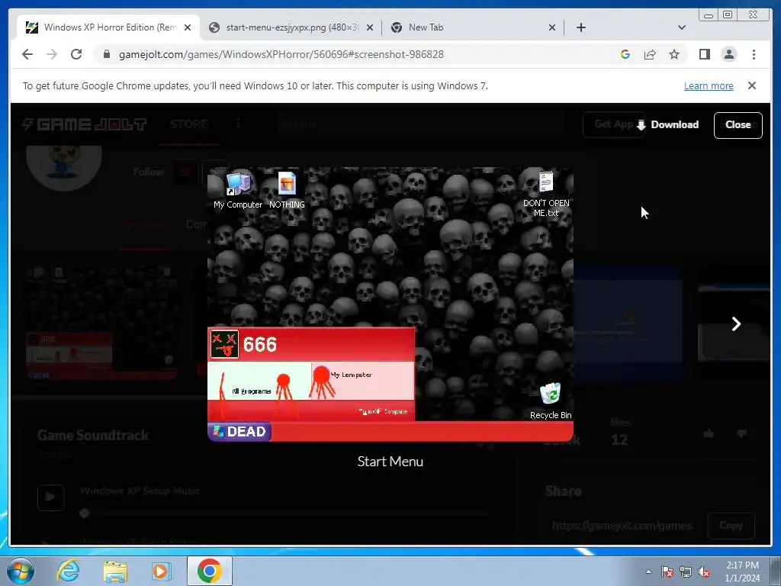Open the Windows Start button
This screenshot has height=586, width=781.
pos(19,571)
